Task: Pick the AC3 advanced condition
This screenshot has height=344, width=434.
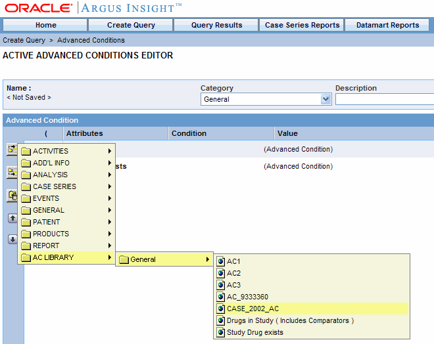Action: click(234, 285)
